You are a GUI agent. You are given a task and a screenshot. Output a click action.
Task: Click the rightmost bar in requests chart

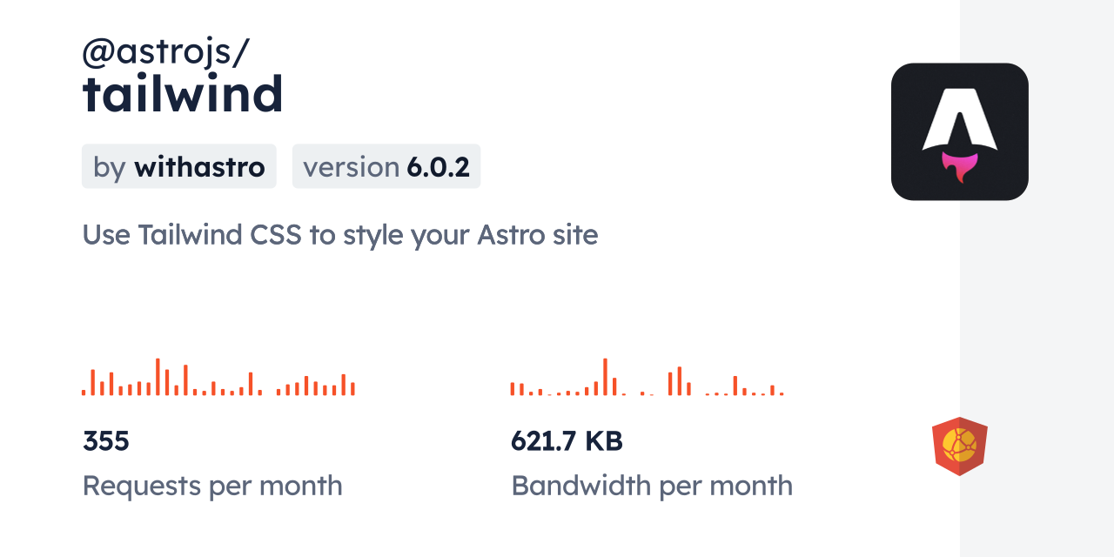click(352, 389)
